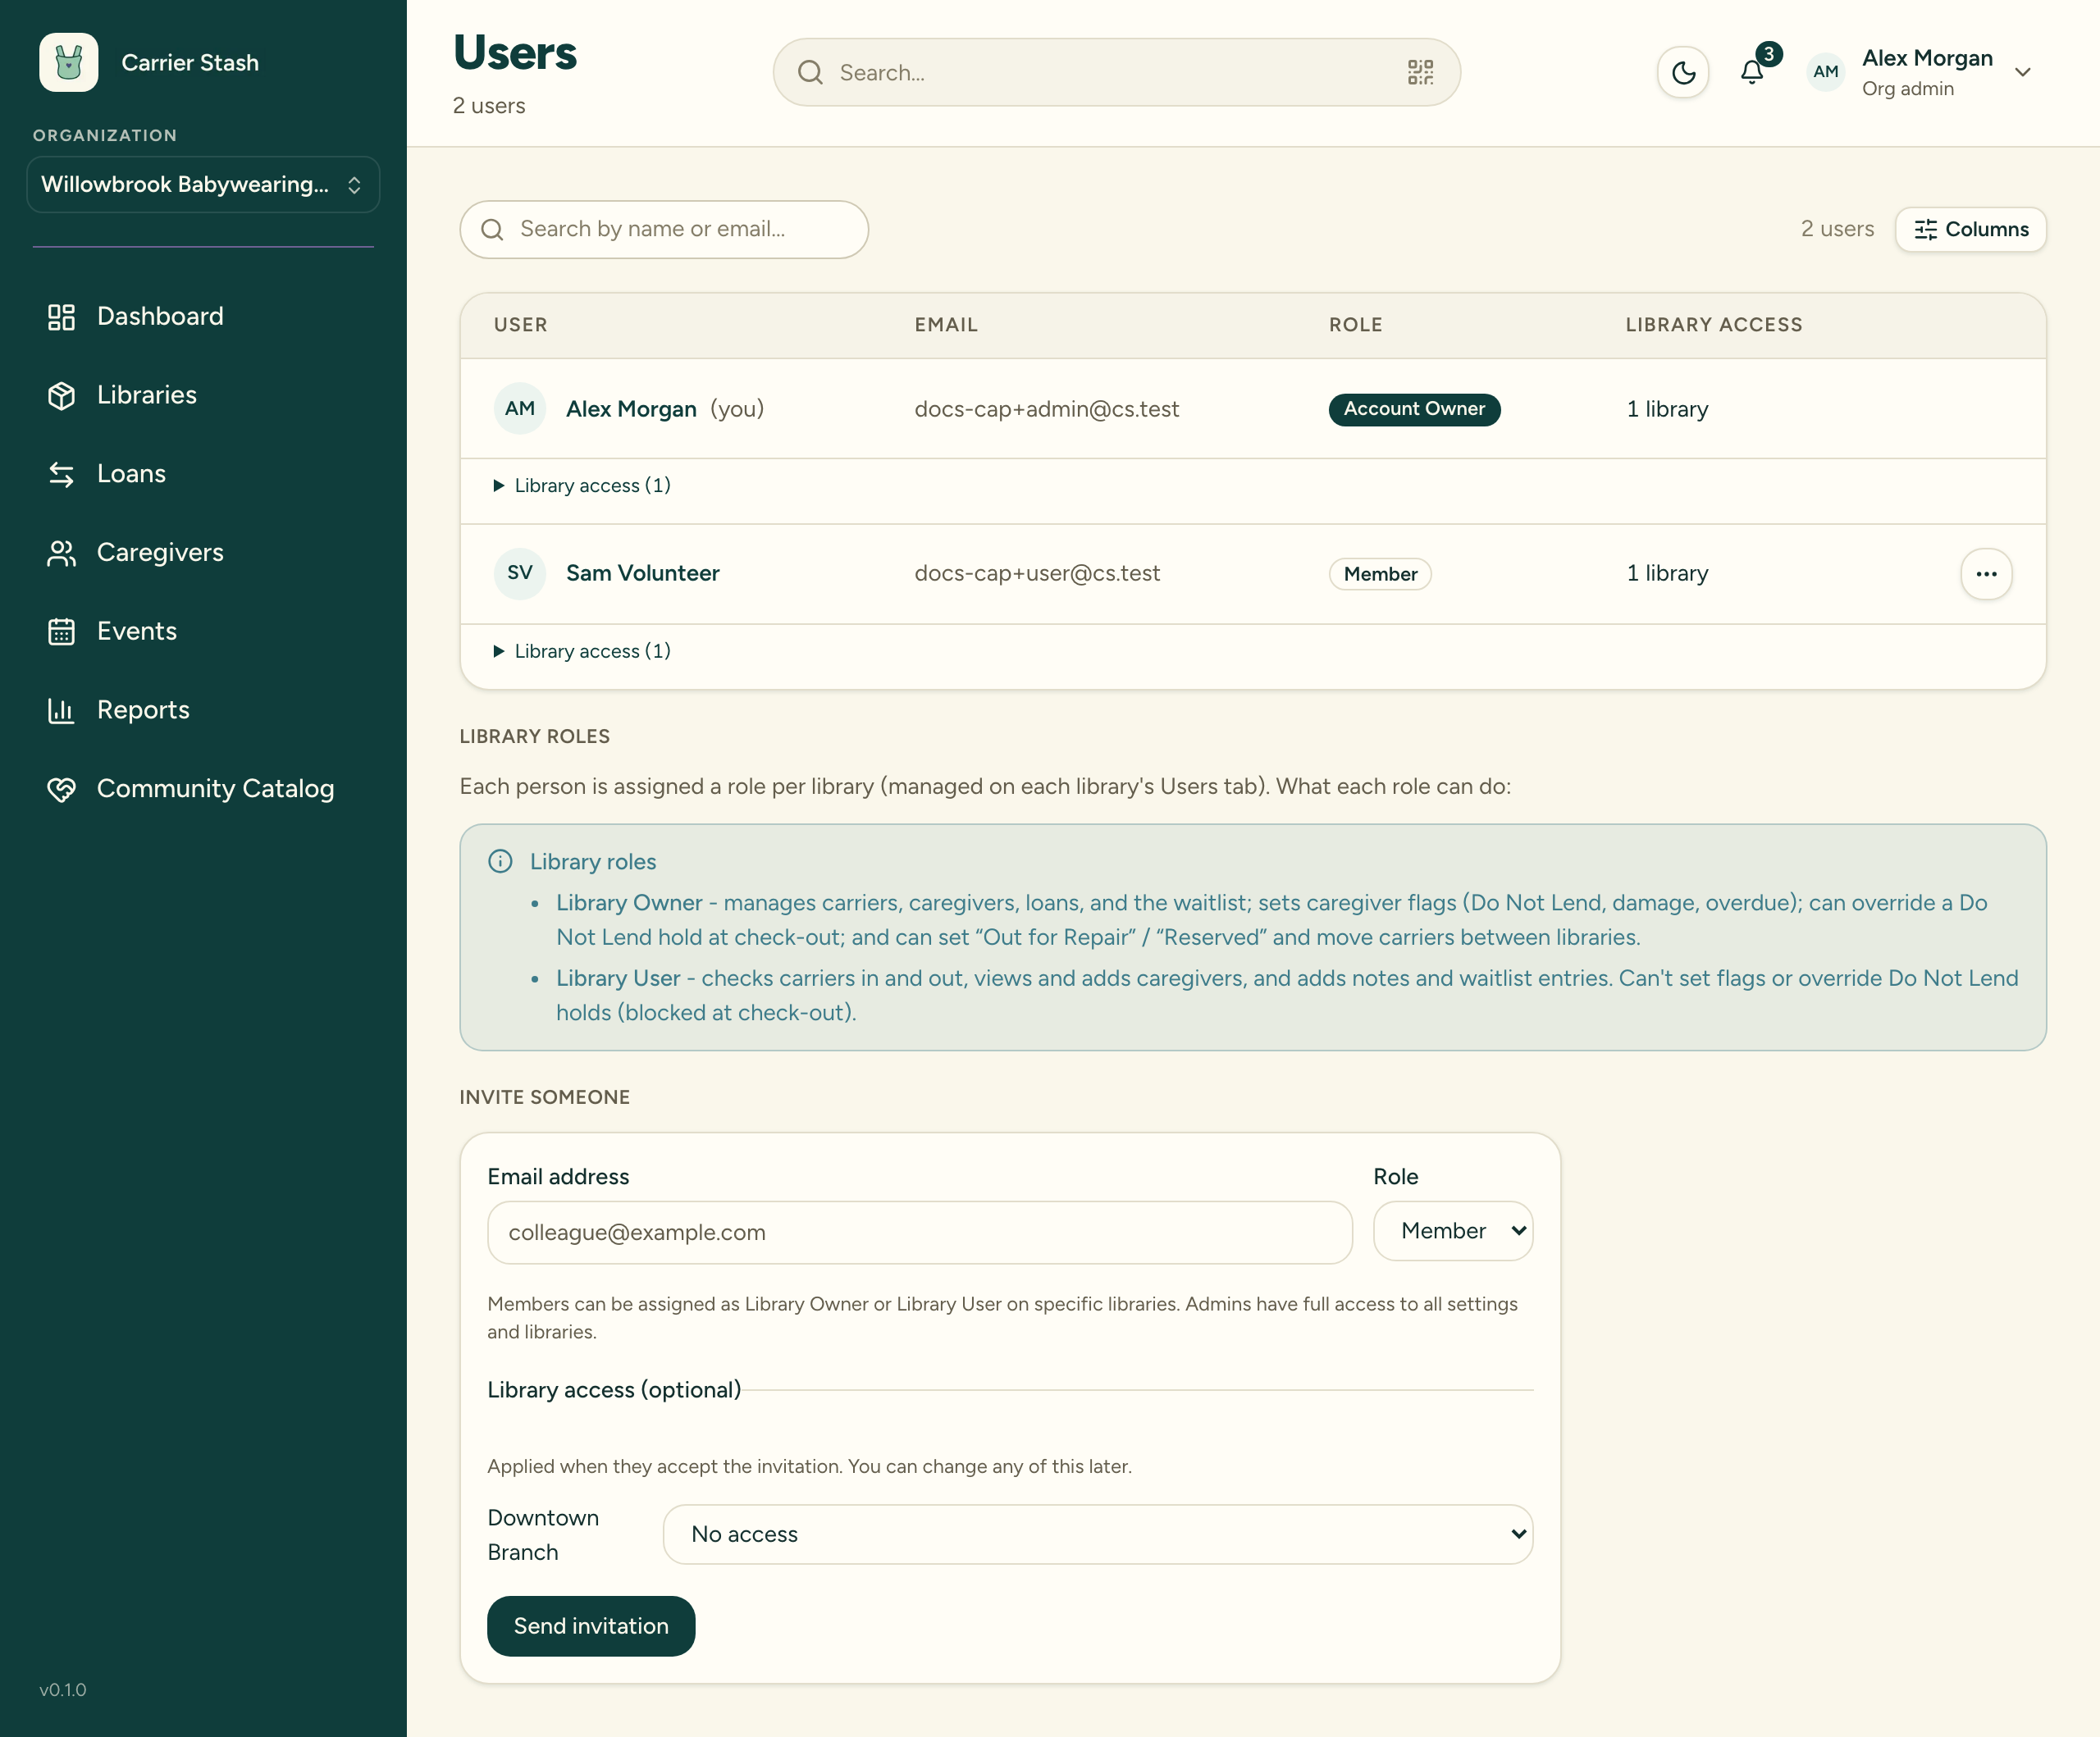Click the SV avatar for Sam Volunteer
The image size is (2100, 1737).
click(520, 573)
